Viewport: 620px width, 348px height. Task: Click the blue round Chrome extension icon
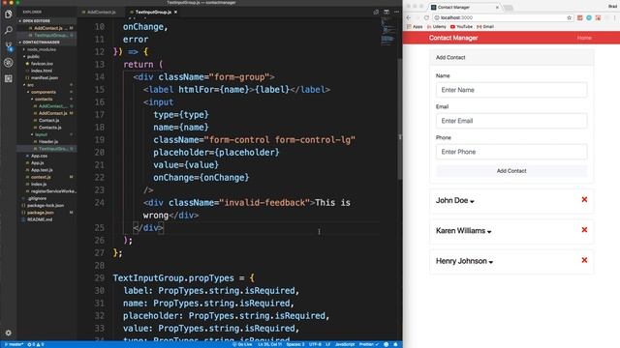[x=589, y=17]
